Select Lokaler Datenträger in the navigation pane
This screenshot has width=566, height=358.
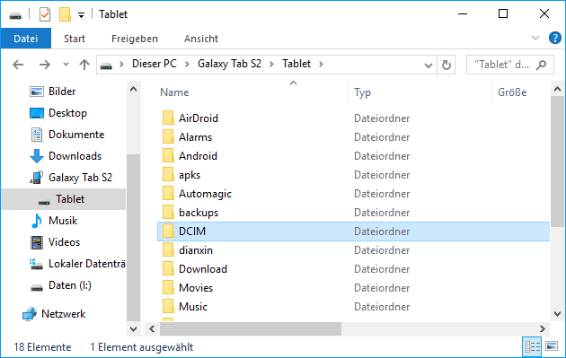click(86, 264)
